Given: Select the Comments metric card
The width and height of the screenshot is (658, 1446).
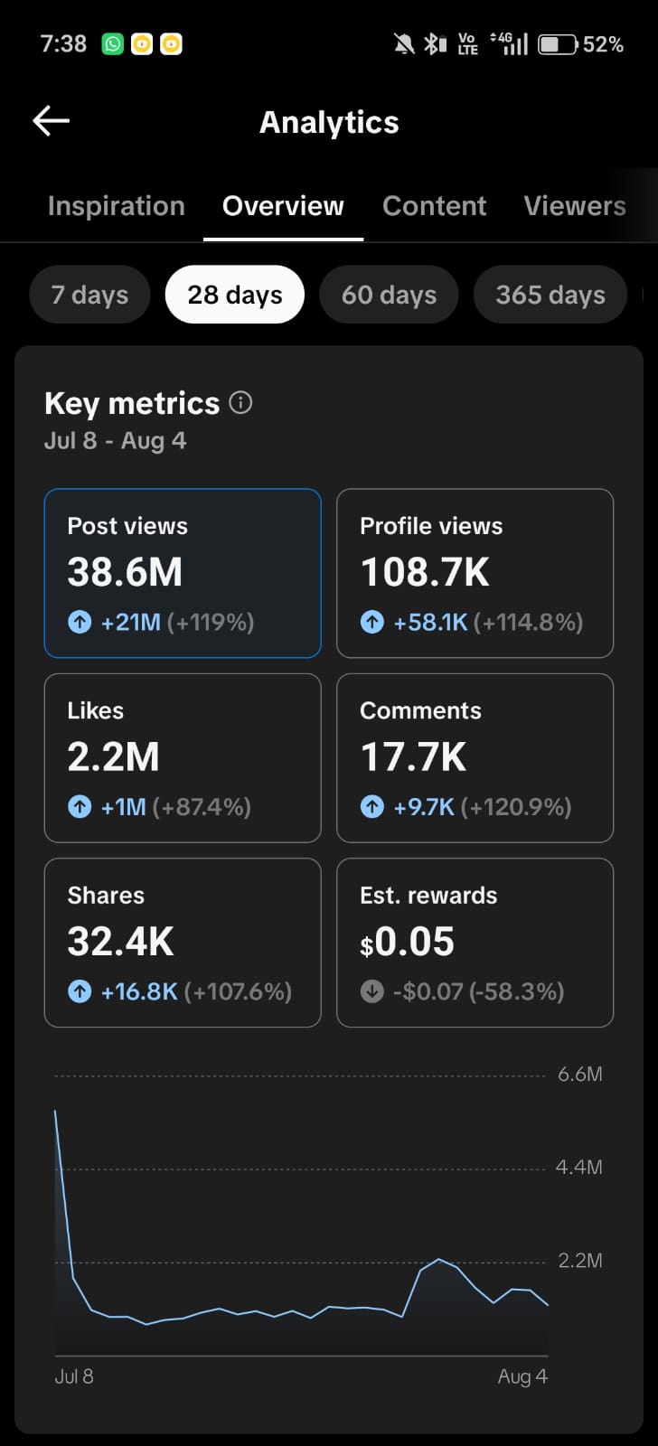Looking at the screenshot, I should click(475, 757).
